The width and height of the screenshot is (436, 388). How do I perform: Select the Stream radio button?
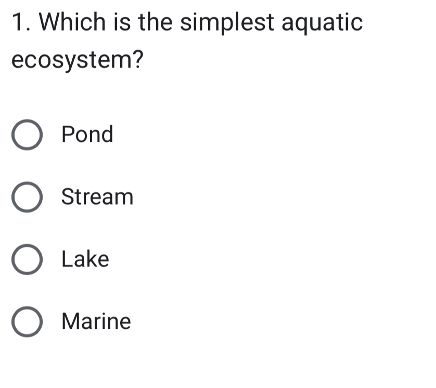point(28,197)
